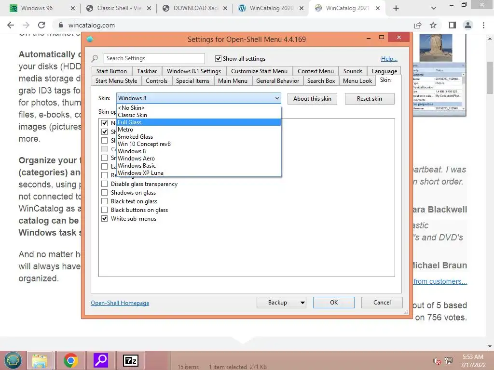Image resolution: width=494 pixels, height=370 pixels.
Task: Open the Open-Shell Homepage link
Action: pos(120,303)
